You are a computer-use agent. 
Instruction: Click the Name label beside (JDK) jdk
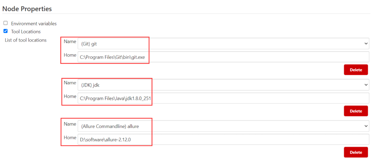coord(70,83)
